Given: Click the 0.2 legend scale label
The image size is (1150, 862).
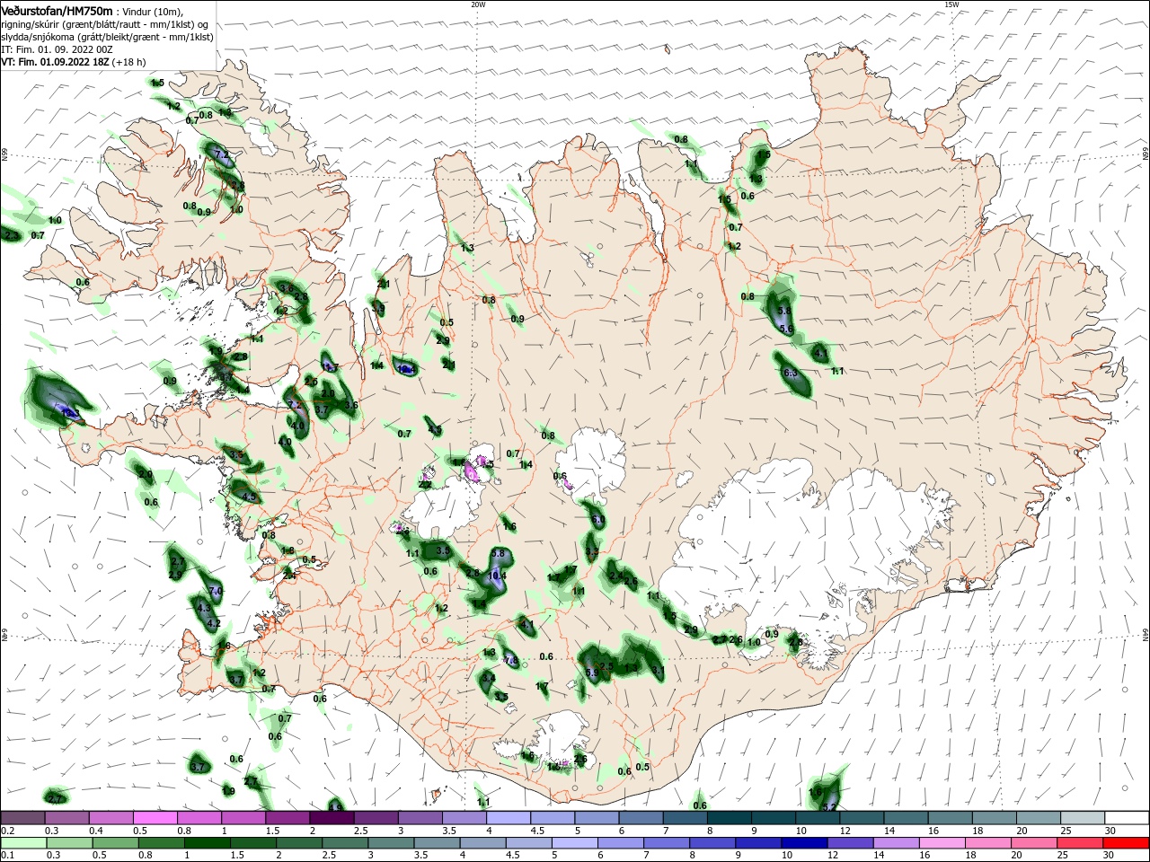Looking at the screenshot, I should 8,831.
